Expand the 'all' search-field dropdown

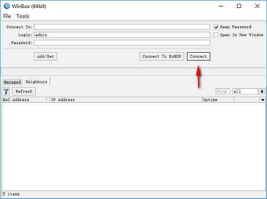point(262,92)
